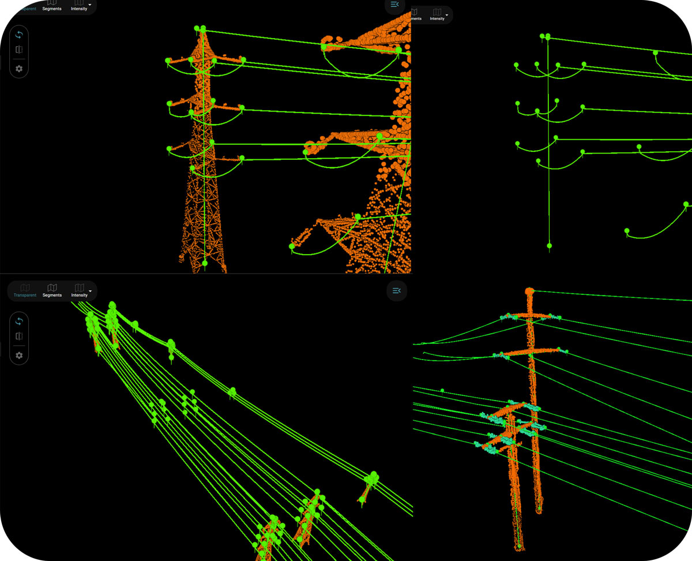
Task: Toggle Segments view mode in bottom-left toolbar
Action: [52, 291]
